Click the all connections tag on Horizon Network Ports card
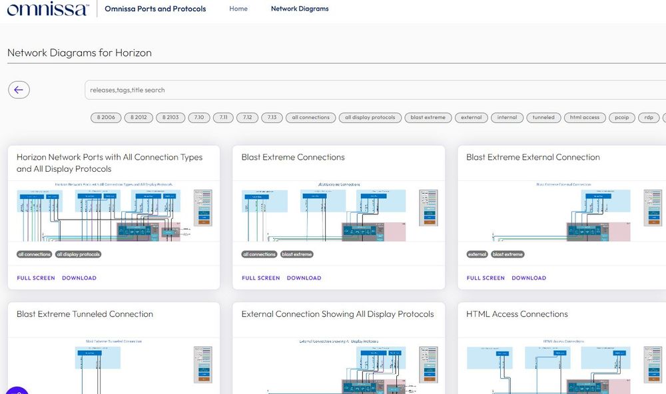The image size is (666, 394). 35,254
